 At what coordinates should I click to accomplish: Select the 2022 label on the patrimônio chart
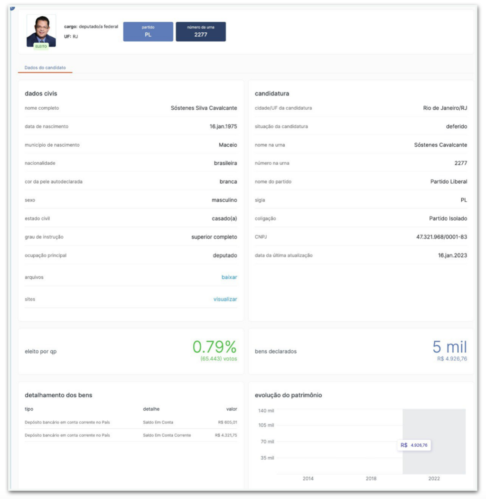coord(434,479)
